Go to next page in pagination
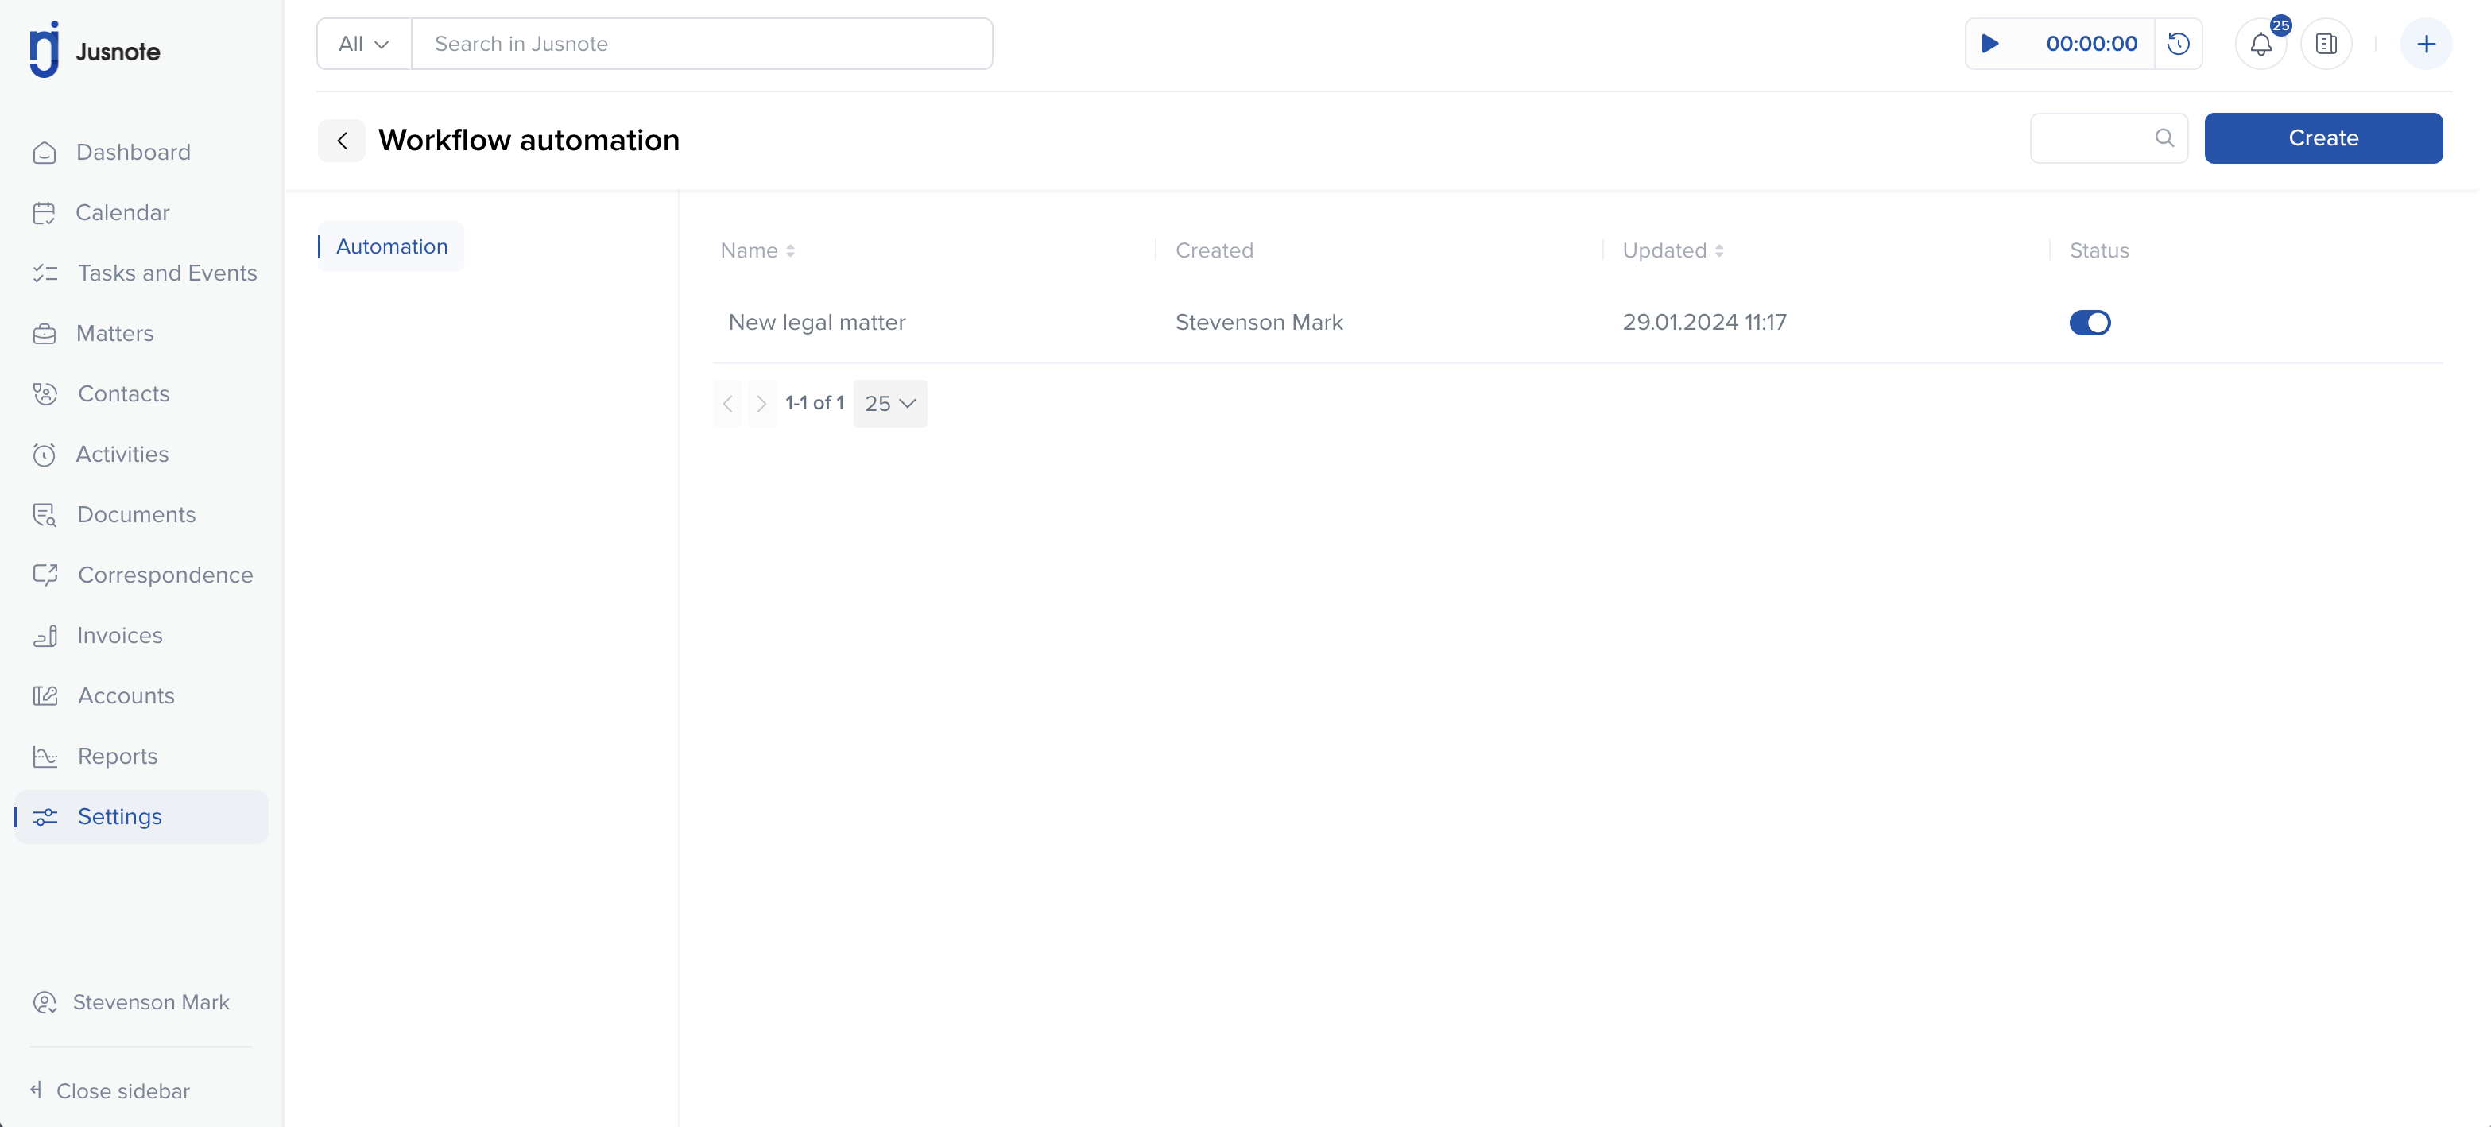The height and width of the screenshot is (1127, 2491). click(761, 404)
